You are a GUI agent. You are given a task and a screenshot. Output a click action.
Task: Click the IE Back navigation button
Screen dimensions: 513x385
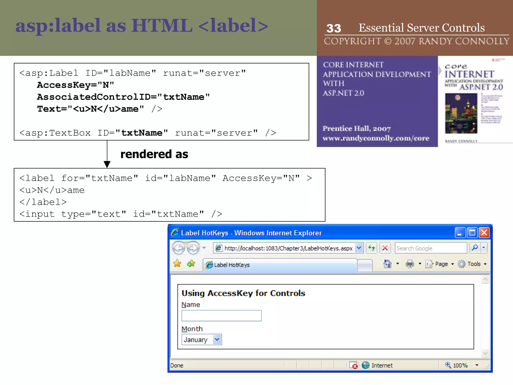click(179, 248)
